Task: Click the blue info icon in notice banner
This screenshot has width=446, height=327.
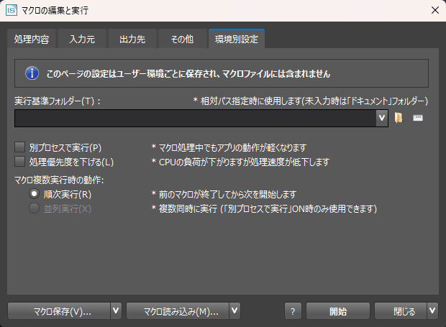Action: [32, 73]
